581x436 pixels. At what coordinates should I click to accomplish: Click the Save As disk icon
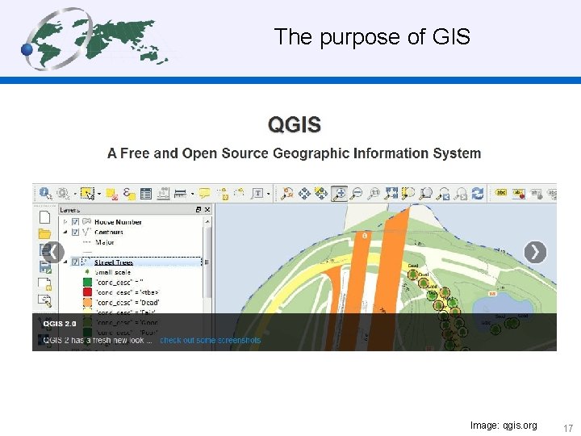(x=45, y=267)
